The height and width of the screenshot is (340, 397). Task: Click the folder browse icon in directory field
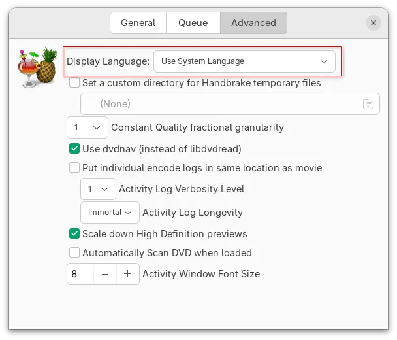tap(368, 104)
